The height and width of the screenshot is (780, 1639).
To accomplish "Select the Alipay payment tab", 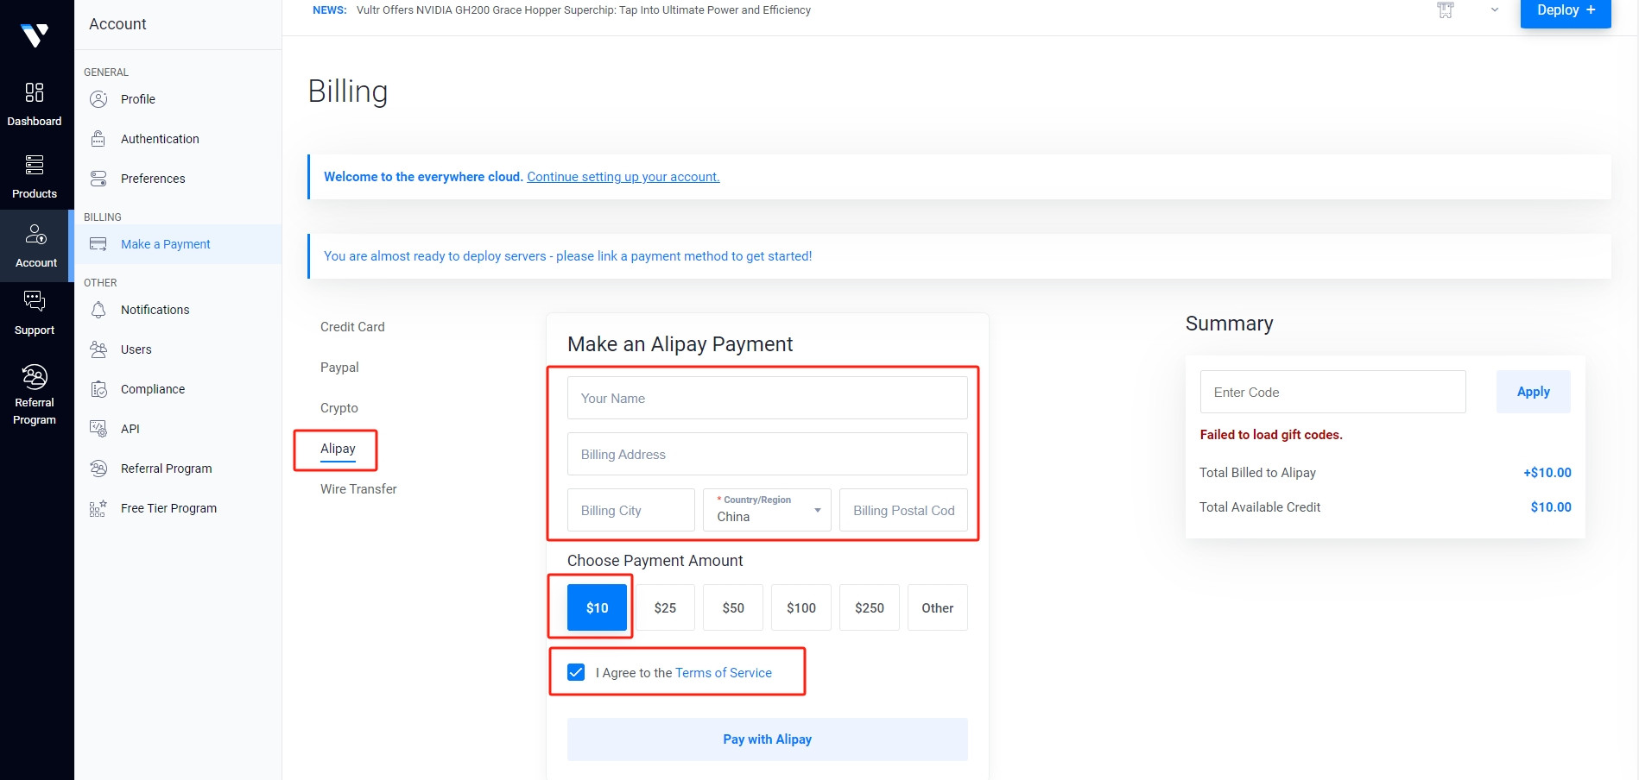I will 338,449.
